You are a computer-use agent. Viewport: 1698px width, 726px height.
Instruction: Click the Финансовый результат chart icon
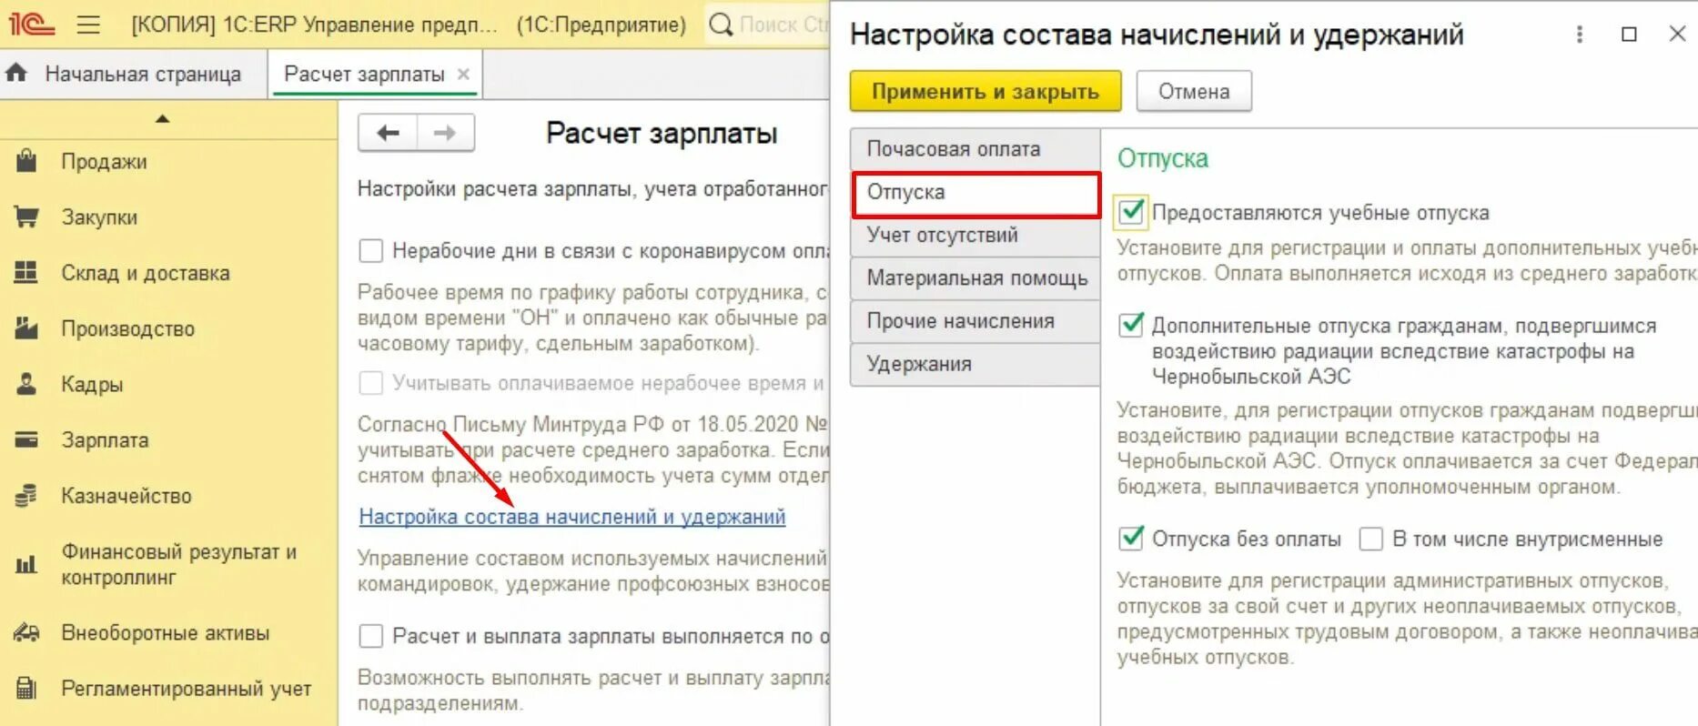point(26,564)
